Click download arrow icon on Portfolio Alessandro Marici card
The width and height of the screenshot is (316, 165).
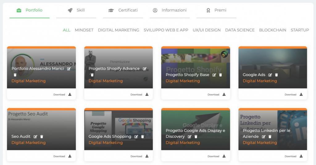pos(70,95)
